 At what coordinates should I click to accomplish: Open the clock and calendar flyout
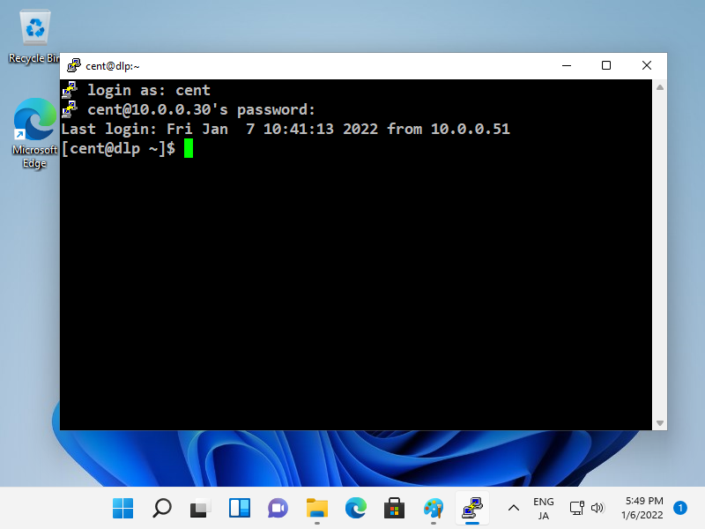[643, 508]
